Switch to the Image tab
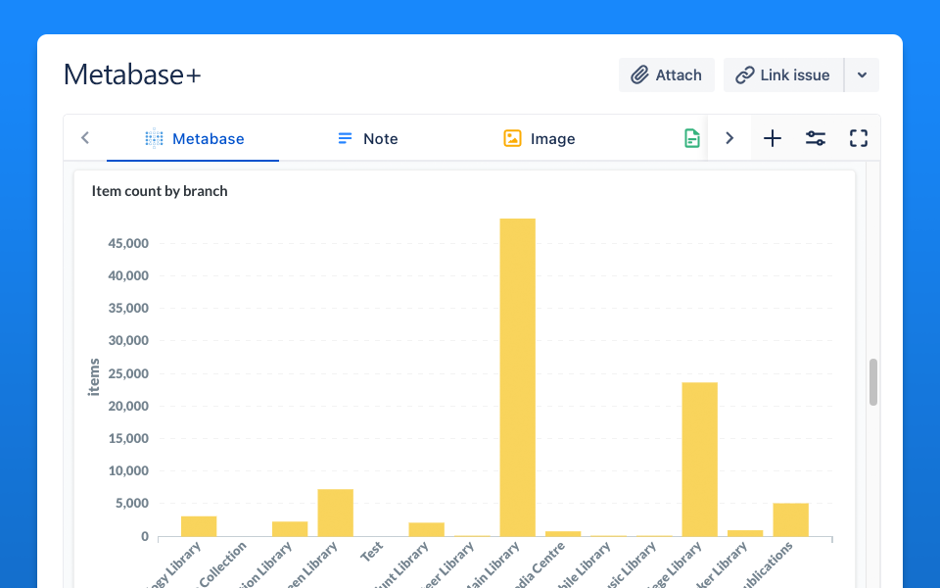Screen dimensions: 940x588 539,138
